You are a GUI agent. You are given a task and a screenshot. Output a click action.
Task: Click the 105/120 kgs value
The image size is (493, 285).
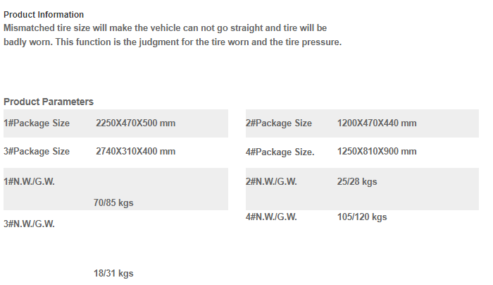[x=362, y=217]
